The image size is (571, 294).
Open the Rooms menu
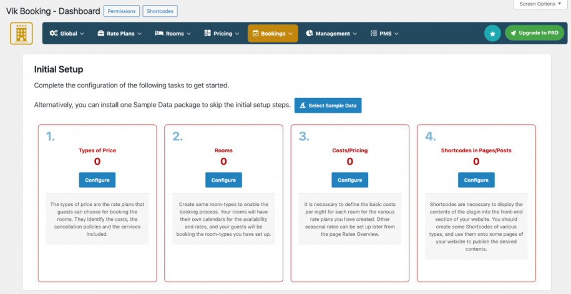pos(173,34)
